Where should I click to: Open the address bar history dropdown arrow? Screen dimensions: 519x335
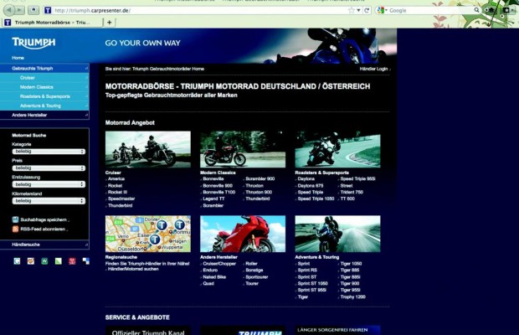tap(358, 11)
